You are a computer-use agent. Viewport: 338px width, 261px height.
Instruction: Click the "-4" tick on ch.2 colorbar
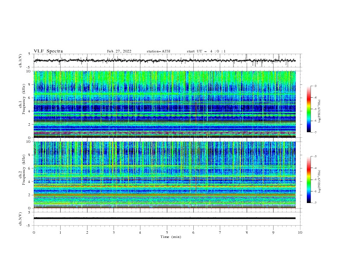[315, 168]
